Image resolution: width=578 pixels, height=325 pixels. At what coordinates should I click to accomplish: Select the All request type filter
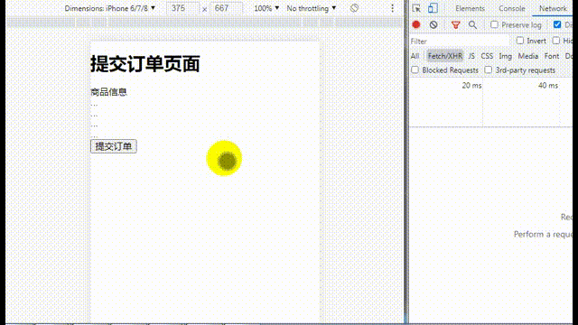[415, 56]
